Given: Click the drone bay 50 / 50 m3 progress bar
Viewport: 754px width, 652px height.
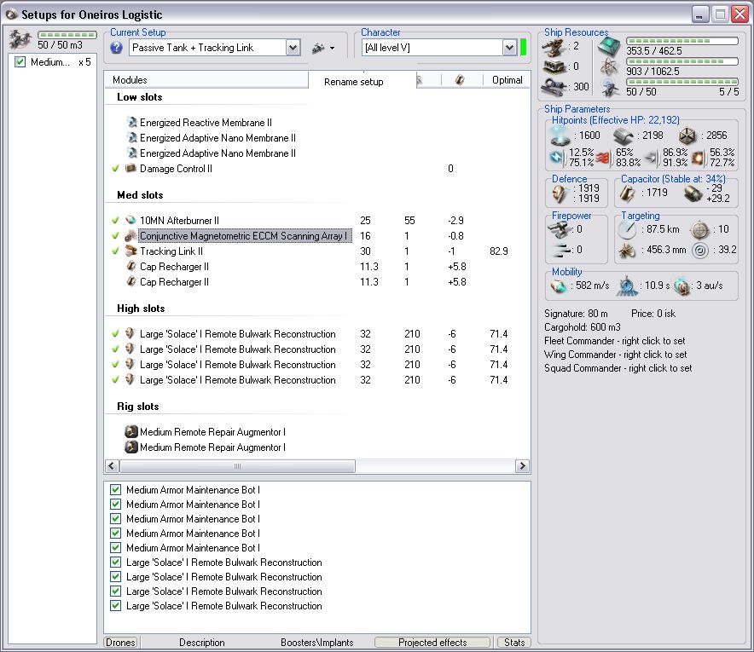Looking at the screenshot, I should [x=67, y=35].
